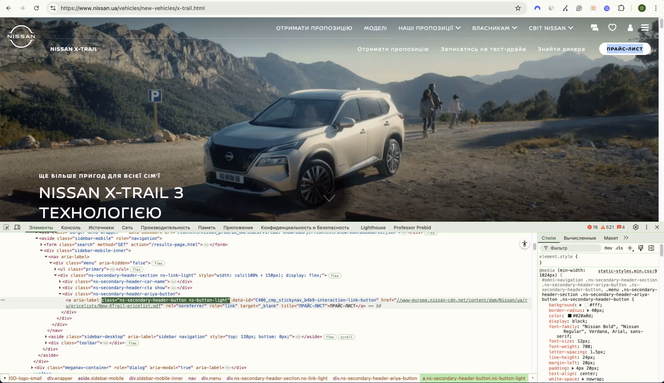Switch to Консоль tab
The width and height of the screenshot is (664, 383).
point(71,227)
